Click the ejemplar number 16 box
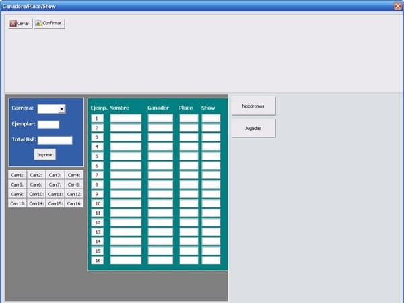404x303 pixels. point(98,260)
